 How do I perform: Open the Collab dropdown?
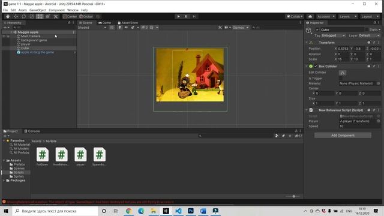pos(295,16)
